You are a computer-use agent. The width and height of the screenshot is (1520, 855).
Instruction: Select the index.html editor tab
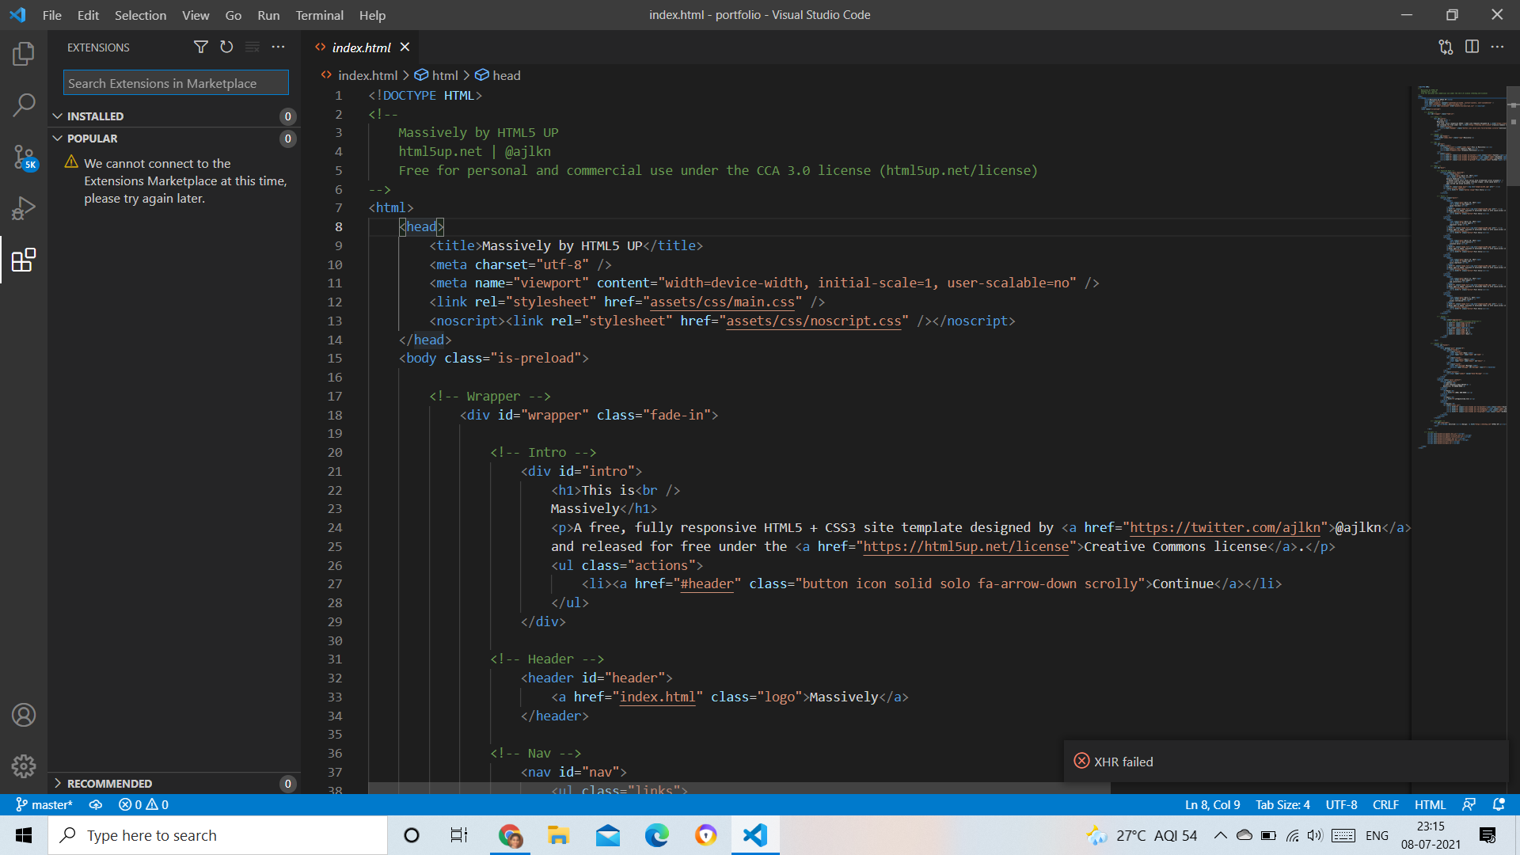[x=360, y=47]
